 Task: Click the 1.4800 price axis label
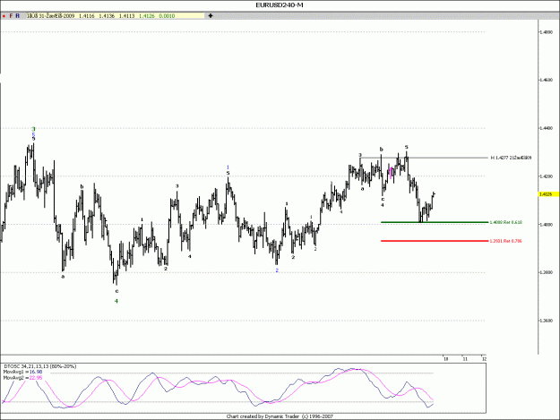[x=547, y=32]
